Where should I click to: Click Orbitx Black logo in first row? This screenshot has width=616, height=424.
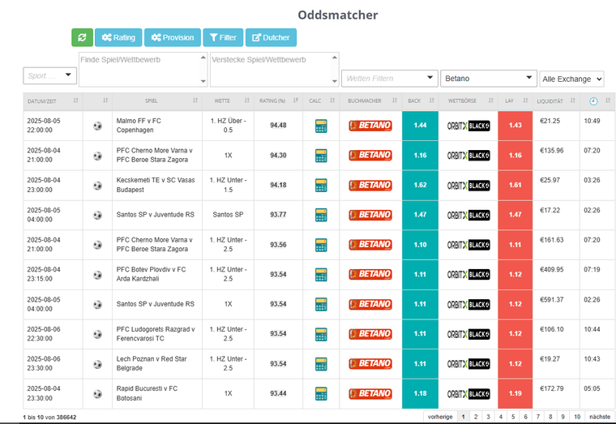tap(468, 126)
